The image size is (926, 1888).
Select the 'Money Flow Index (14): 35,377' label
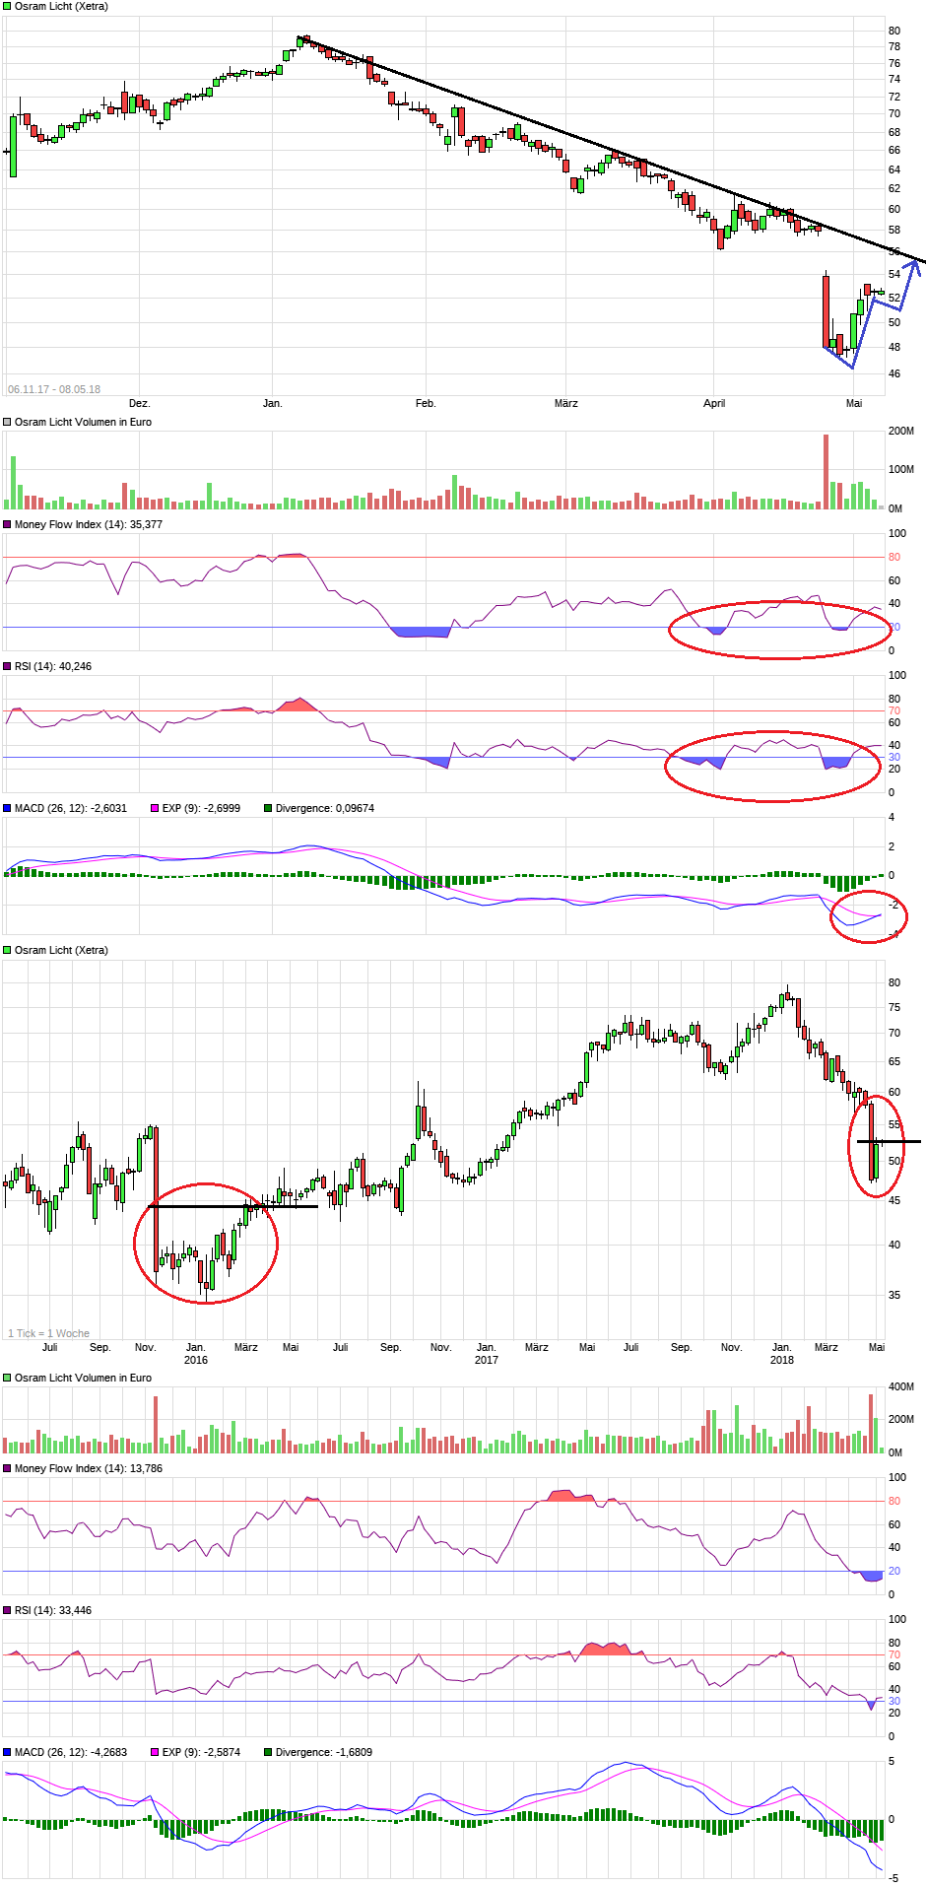tap(88, 524)
